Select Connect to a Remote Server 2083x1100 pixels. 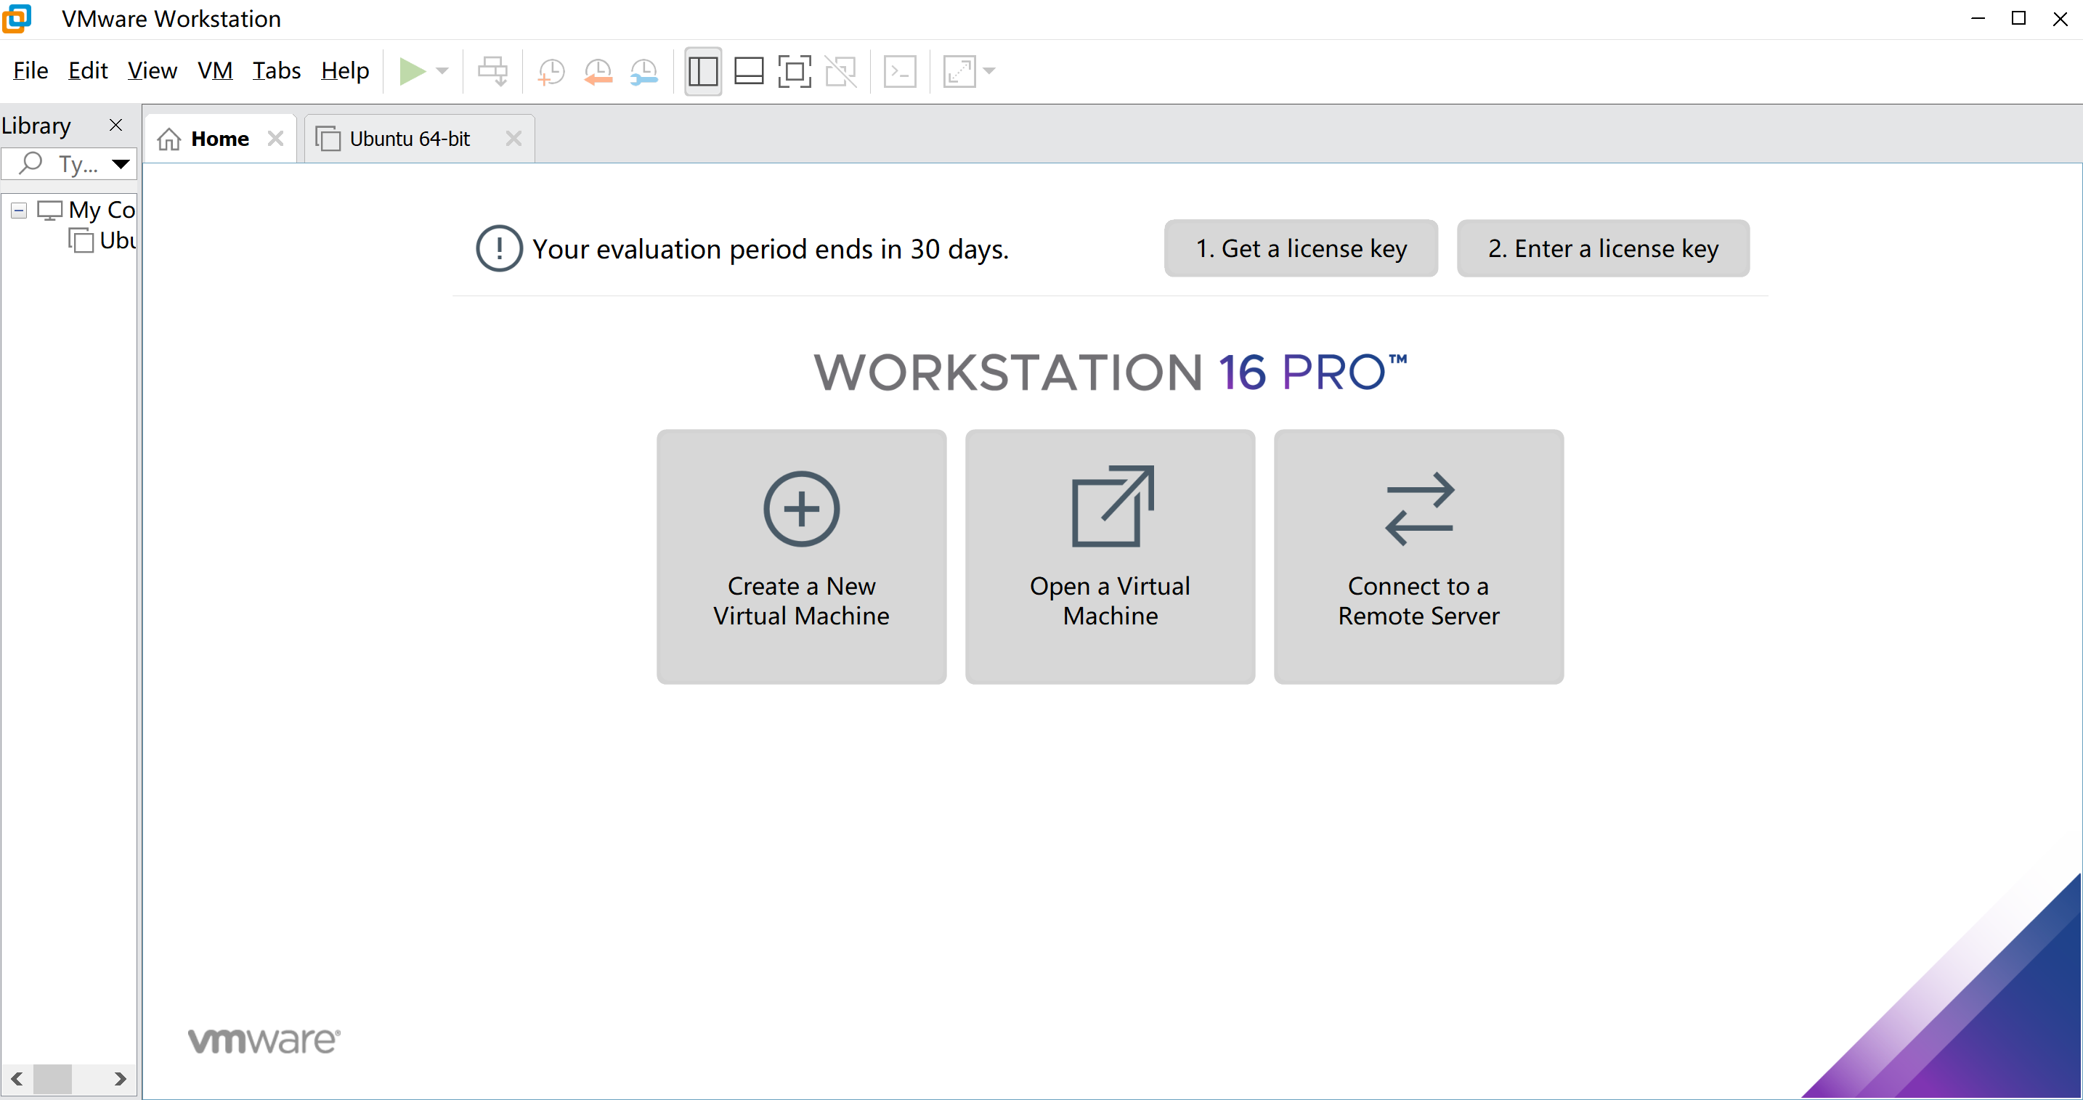pyautogui.click(x=1418, y=556)
